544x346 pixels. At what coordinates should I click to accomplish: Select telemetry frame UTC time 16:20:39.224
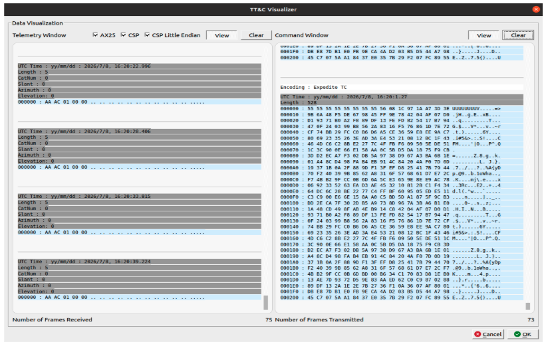140,262
